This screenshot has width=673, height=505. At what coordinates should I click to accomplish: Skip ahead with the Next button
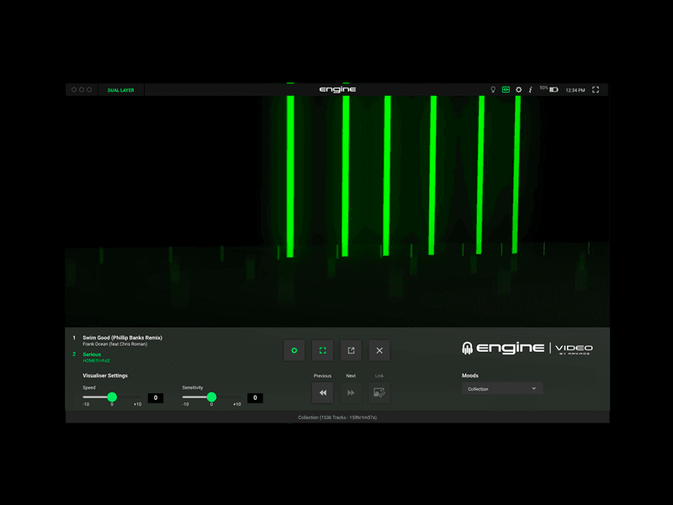point(350,392)
